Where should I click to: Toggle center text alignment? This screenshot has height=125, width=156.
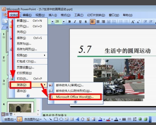click(98, 22)
